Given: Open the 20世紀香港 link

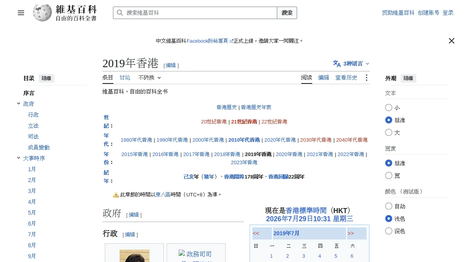Looking at the screenshot, I should (x=214, y=121).
